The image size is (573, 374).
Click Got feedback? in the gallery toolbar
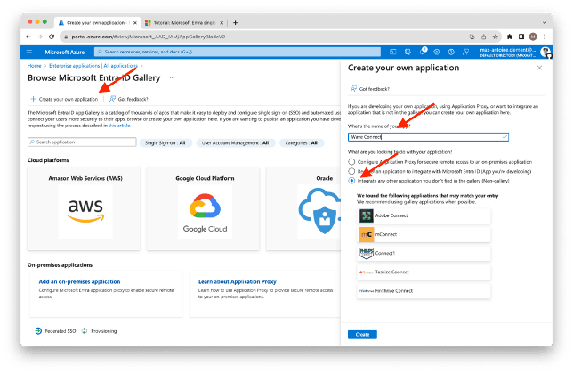coord(129,99)
